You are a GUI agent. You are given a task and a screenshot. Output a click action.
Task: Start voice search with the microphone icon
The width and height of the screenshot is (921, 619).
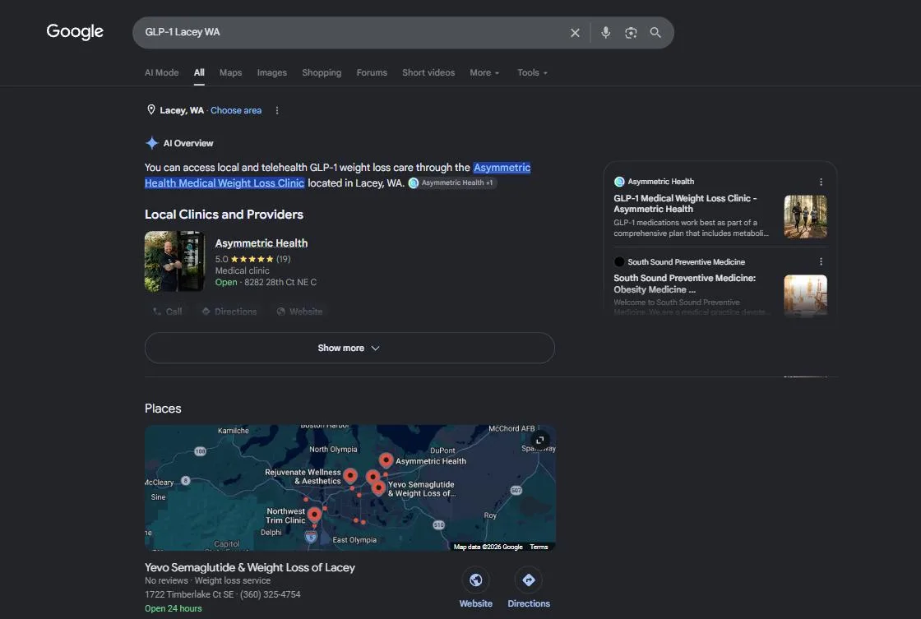pos(605,33)
